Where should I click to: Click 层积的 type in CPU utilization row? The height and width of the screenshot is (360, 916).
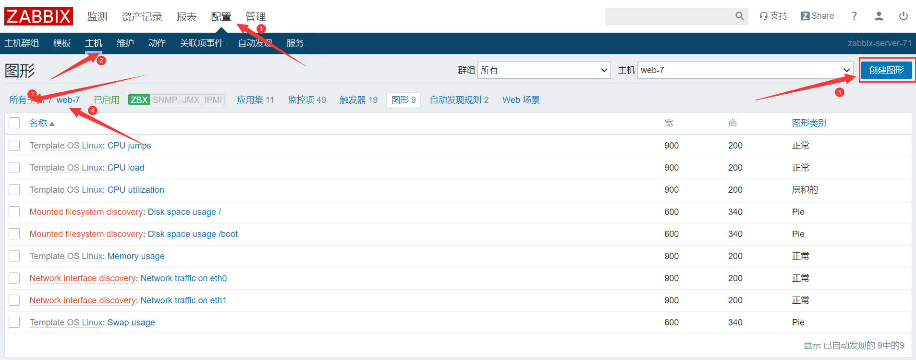(x=805, y=190)
